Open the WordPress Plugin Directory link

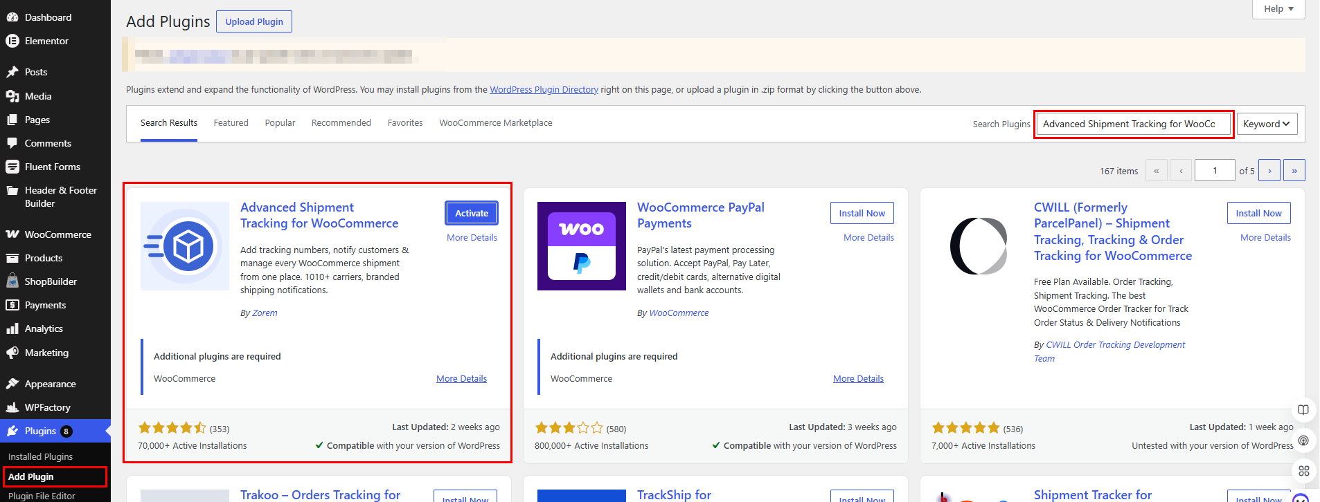(544, 90)
